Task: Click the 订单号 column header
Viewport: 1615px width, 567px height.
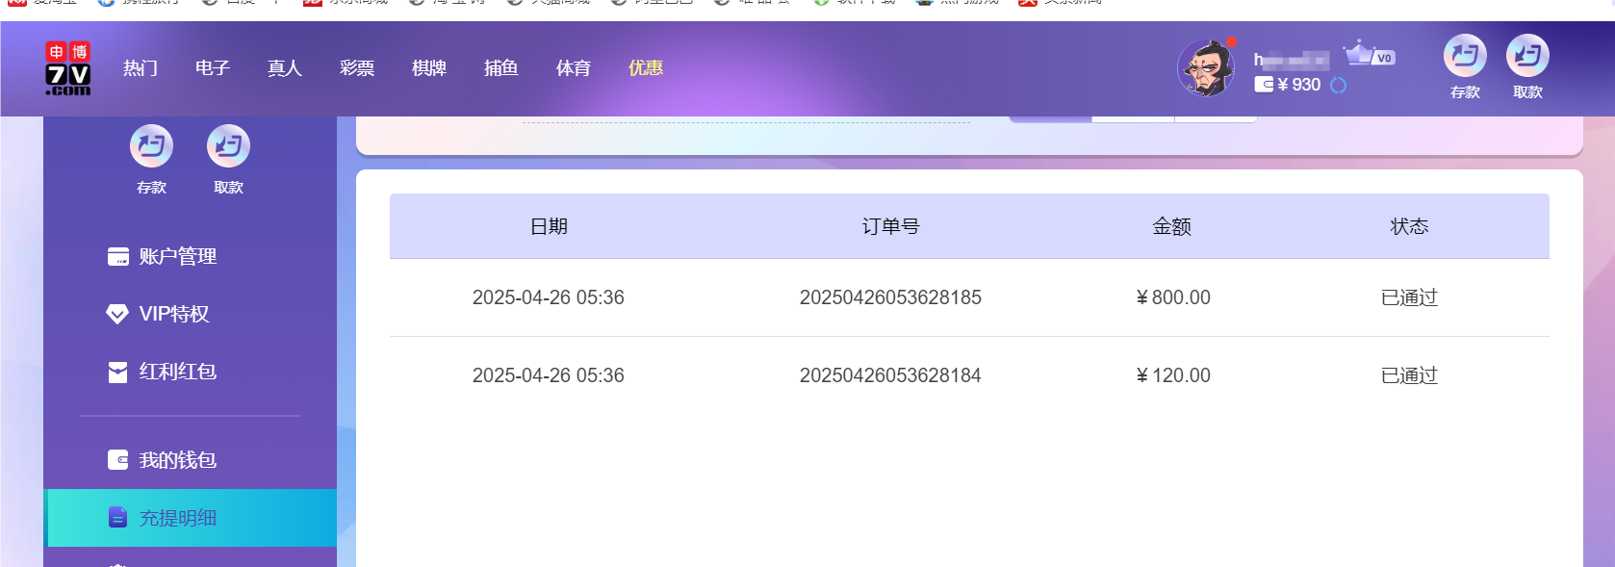Action: coord(890,226)
